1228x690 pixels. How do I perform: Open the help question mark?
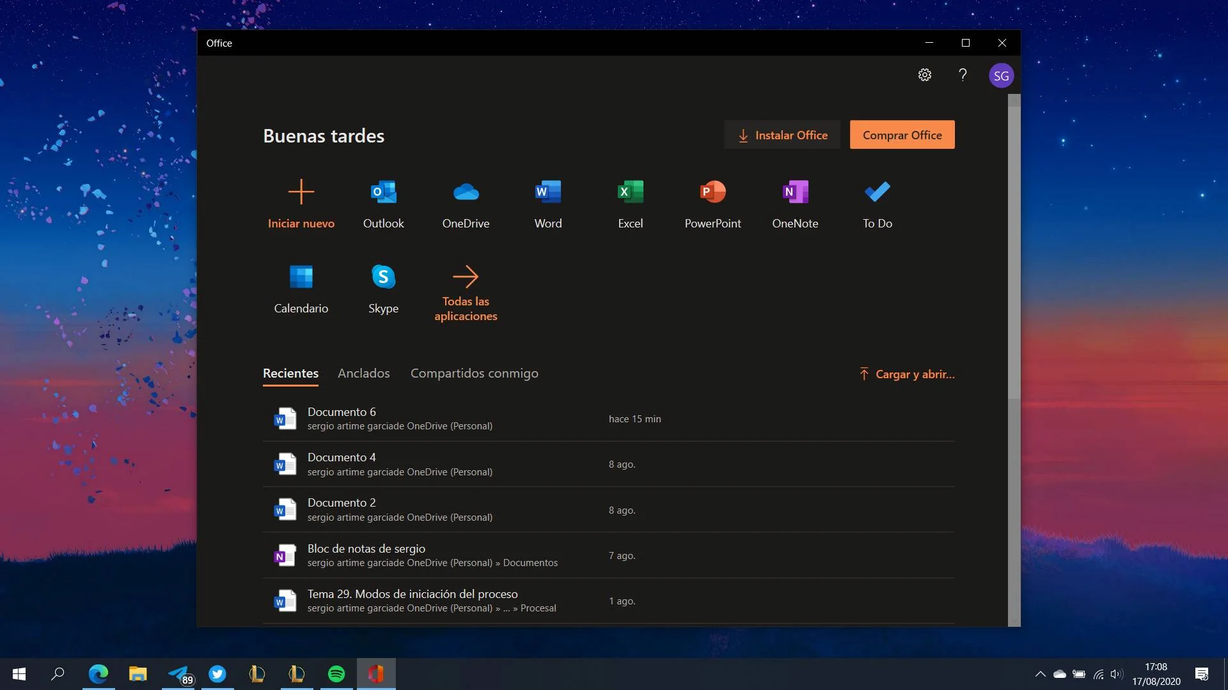[x=963, y=75]
